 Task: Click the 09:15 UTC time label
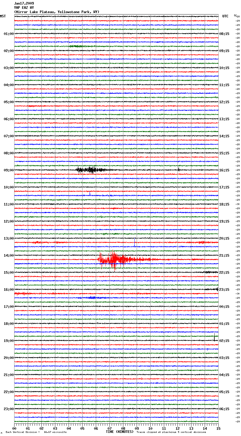tap(224, 51)
